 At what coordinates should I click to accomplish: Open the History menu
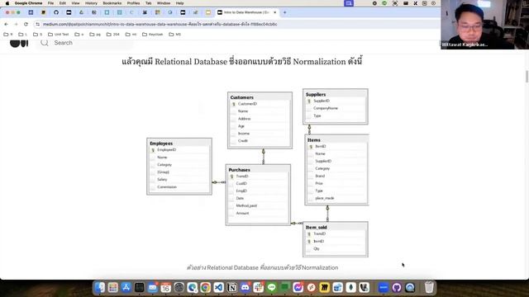pos(91,3)
